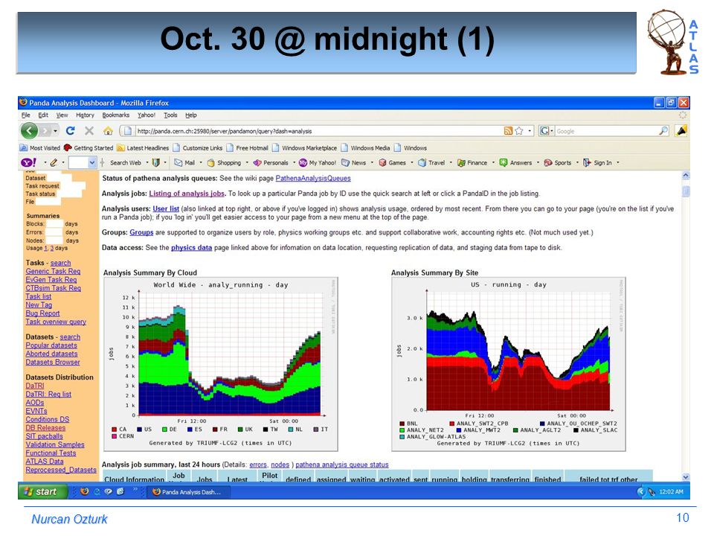Click the Stop loading X icon
714x536 pixels.
click(x=89, y=131)
